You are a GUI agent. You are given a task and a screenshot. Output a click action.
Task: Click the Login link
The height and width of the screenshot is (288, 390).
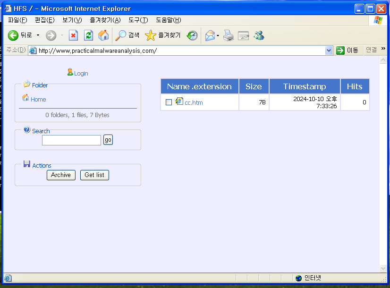click(81, 73)
